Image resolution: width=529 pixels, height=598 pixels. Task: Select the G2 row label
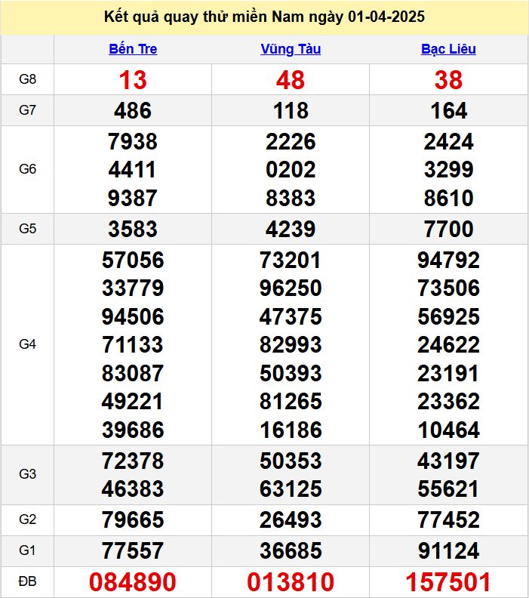(x=27, y=519)
